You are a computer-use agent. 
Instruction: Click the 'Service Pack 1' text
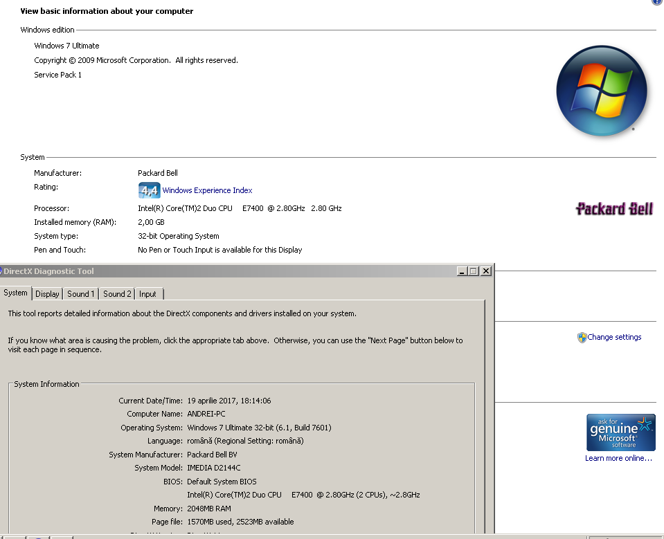[x=57, y=75]
